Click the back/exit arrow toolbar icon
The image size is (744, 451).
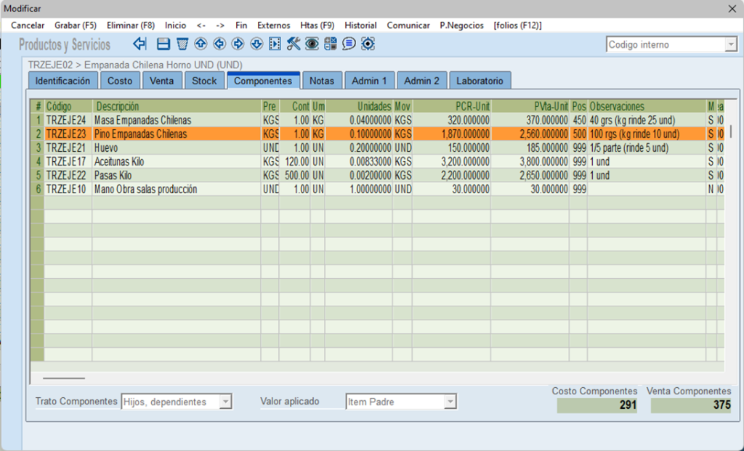(140, 44)
